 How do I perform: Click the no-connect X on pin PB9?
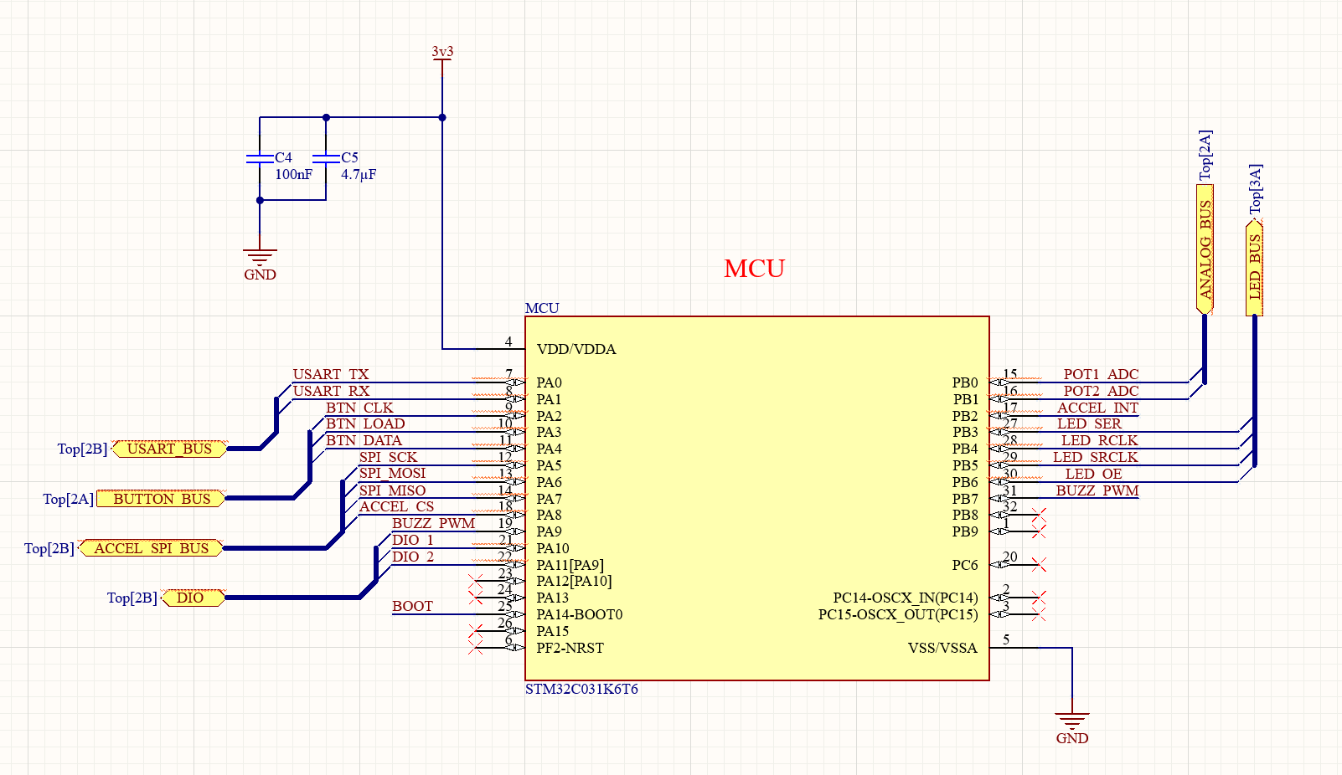coord(1039,531)
